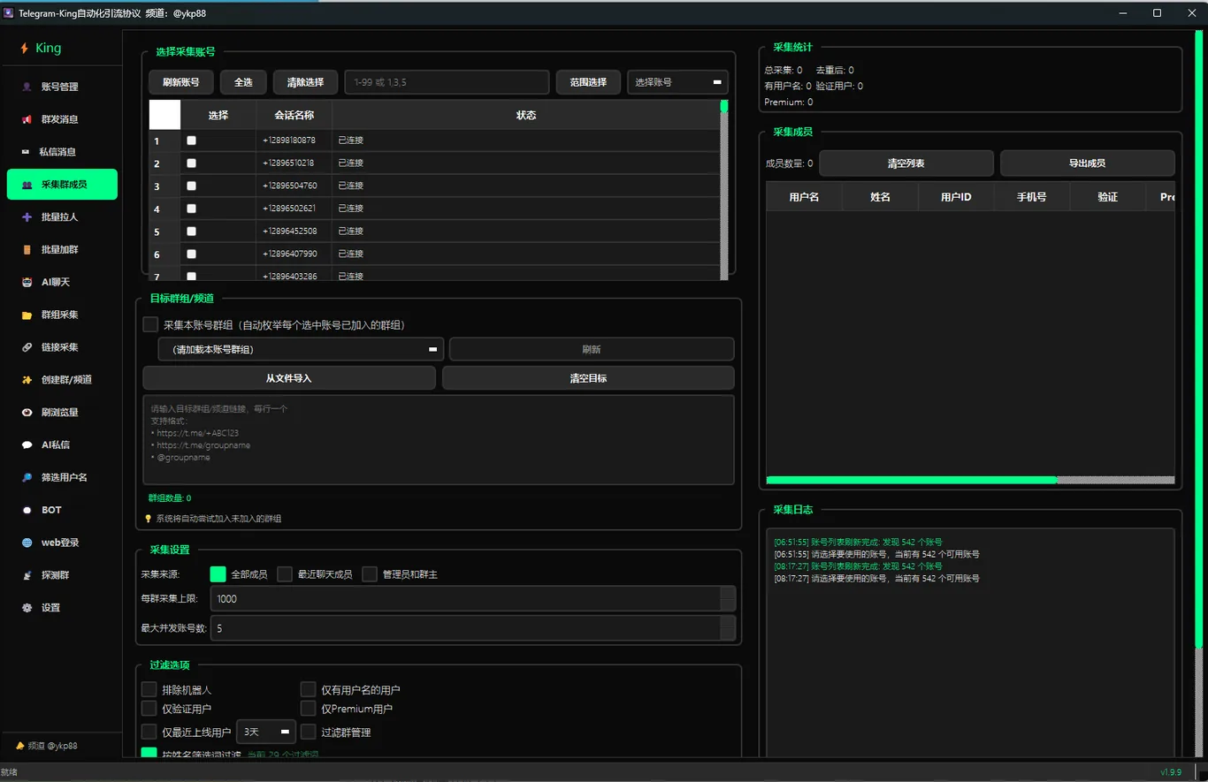The width and height of the screenshot is (1208, 782).
Task: Open 账号管理 via its person icon
Action: pyautogui.click(x=27, y=87)
